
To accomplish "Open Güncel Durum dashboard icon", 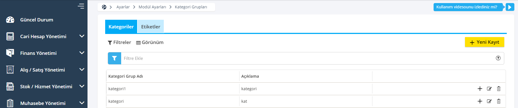I will (x=10, y=20).
